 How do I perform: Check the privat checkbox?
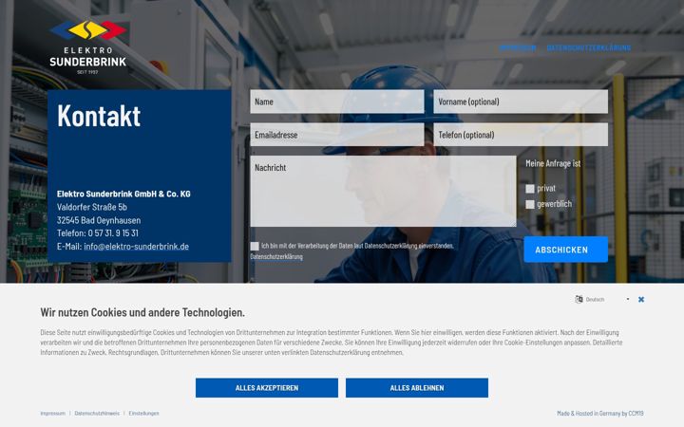click(x=530, y=189)
